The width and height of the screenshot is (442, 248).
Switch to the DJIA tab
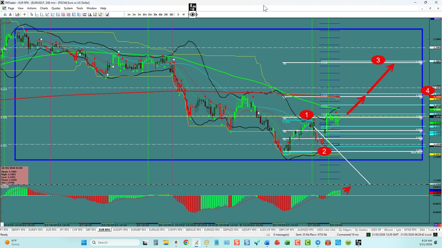click(422, 230)
